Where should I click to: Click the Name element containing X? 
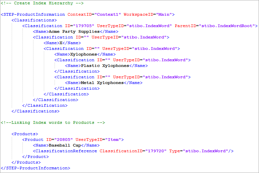coord(62,43)
